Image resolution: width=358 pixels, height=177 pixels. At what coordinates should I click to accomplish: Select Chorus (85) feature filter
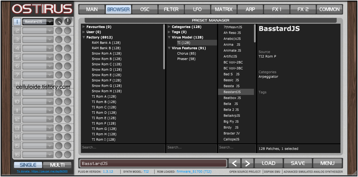pyautogui.click(x=187, y=54)
